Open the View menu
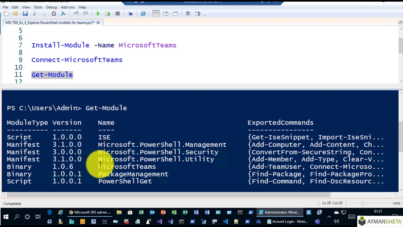Image resolution: width=403 pixels, height=227 pixels. click(x=26, y=7)
